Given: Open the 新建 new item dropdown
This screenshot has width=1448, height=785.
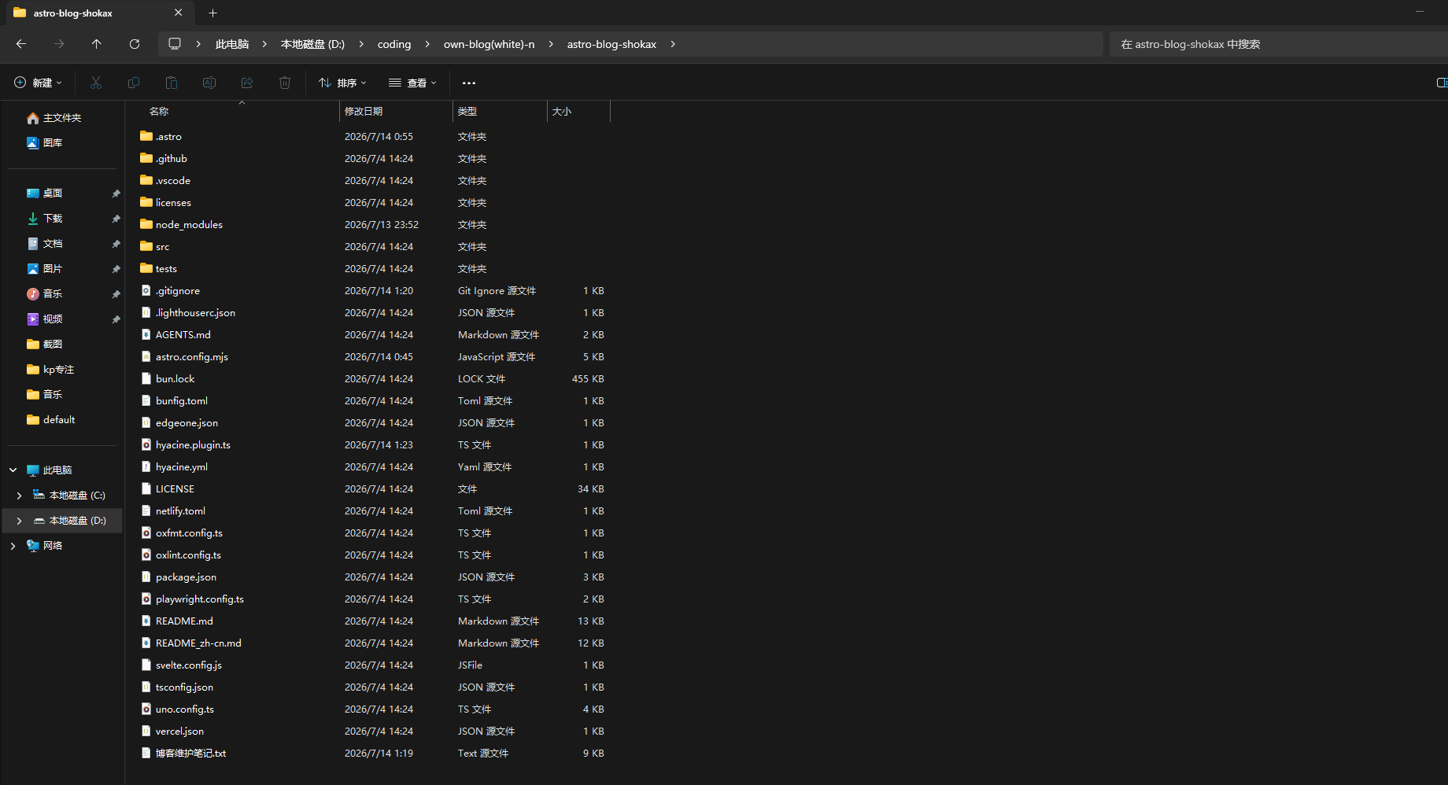Looking at the screenshot, I should pyautogui.click(x=38, y=83).
